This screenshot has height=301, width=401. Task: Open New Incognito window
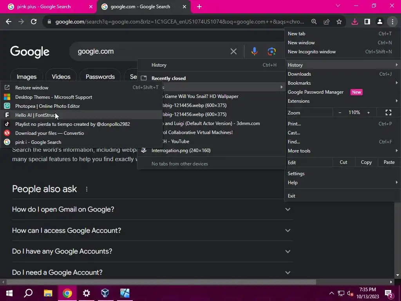coord(343,52)
